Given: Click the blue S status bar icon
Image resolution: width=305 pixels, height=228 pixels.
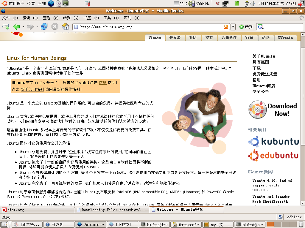Looking at the screenshot, I should 280,217.
